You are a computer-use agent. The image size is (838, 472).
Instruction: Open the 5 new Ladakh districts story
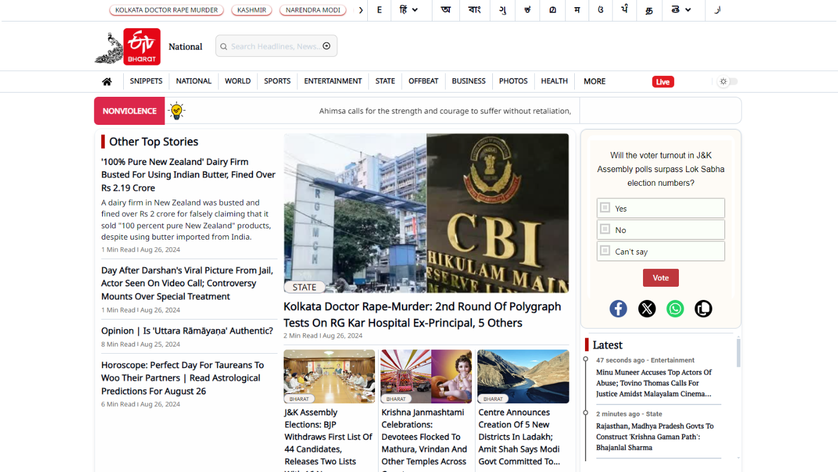coord(519,437)
